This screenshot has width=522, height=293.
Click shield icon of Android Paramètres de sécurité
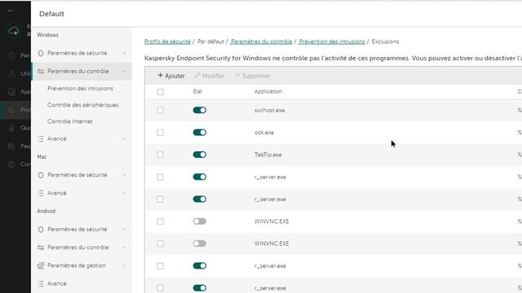(41, 230)
